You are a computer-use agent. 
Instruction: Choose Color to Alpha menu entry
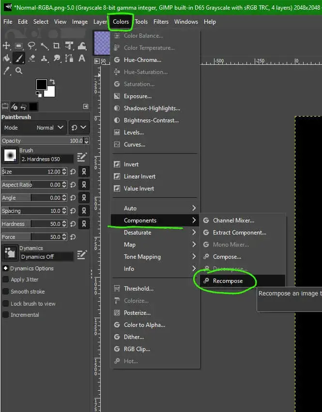coord(144,325)
